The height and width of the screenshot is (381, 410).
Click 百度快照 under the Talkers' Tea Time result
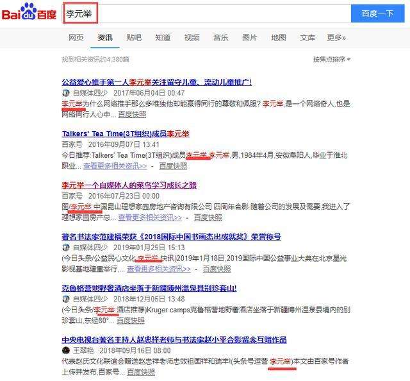173,166
